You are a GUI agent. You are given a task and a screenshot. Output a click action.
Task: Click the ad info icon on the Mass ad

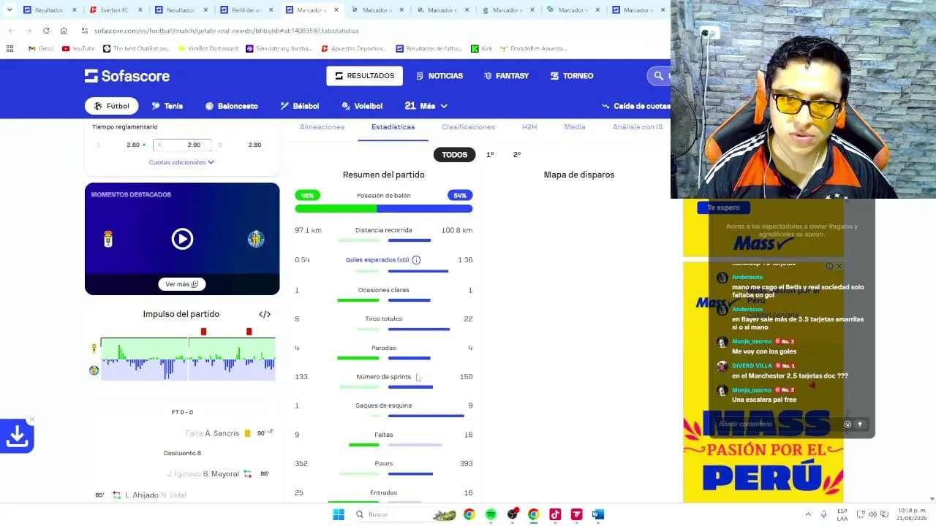pos(829,266)
